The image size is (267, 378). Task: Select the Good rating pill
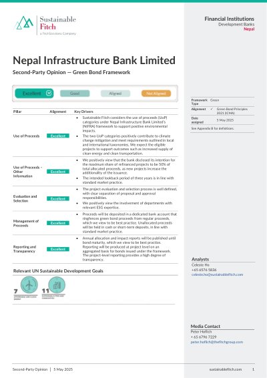point(75,93)
